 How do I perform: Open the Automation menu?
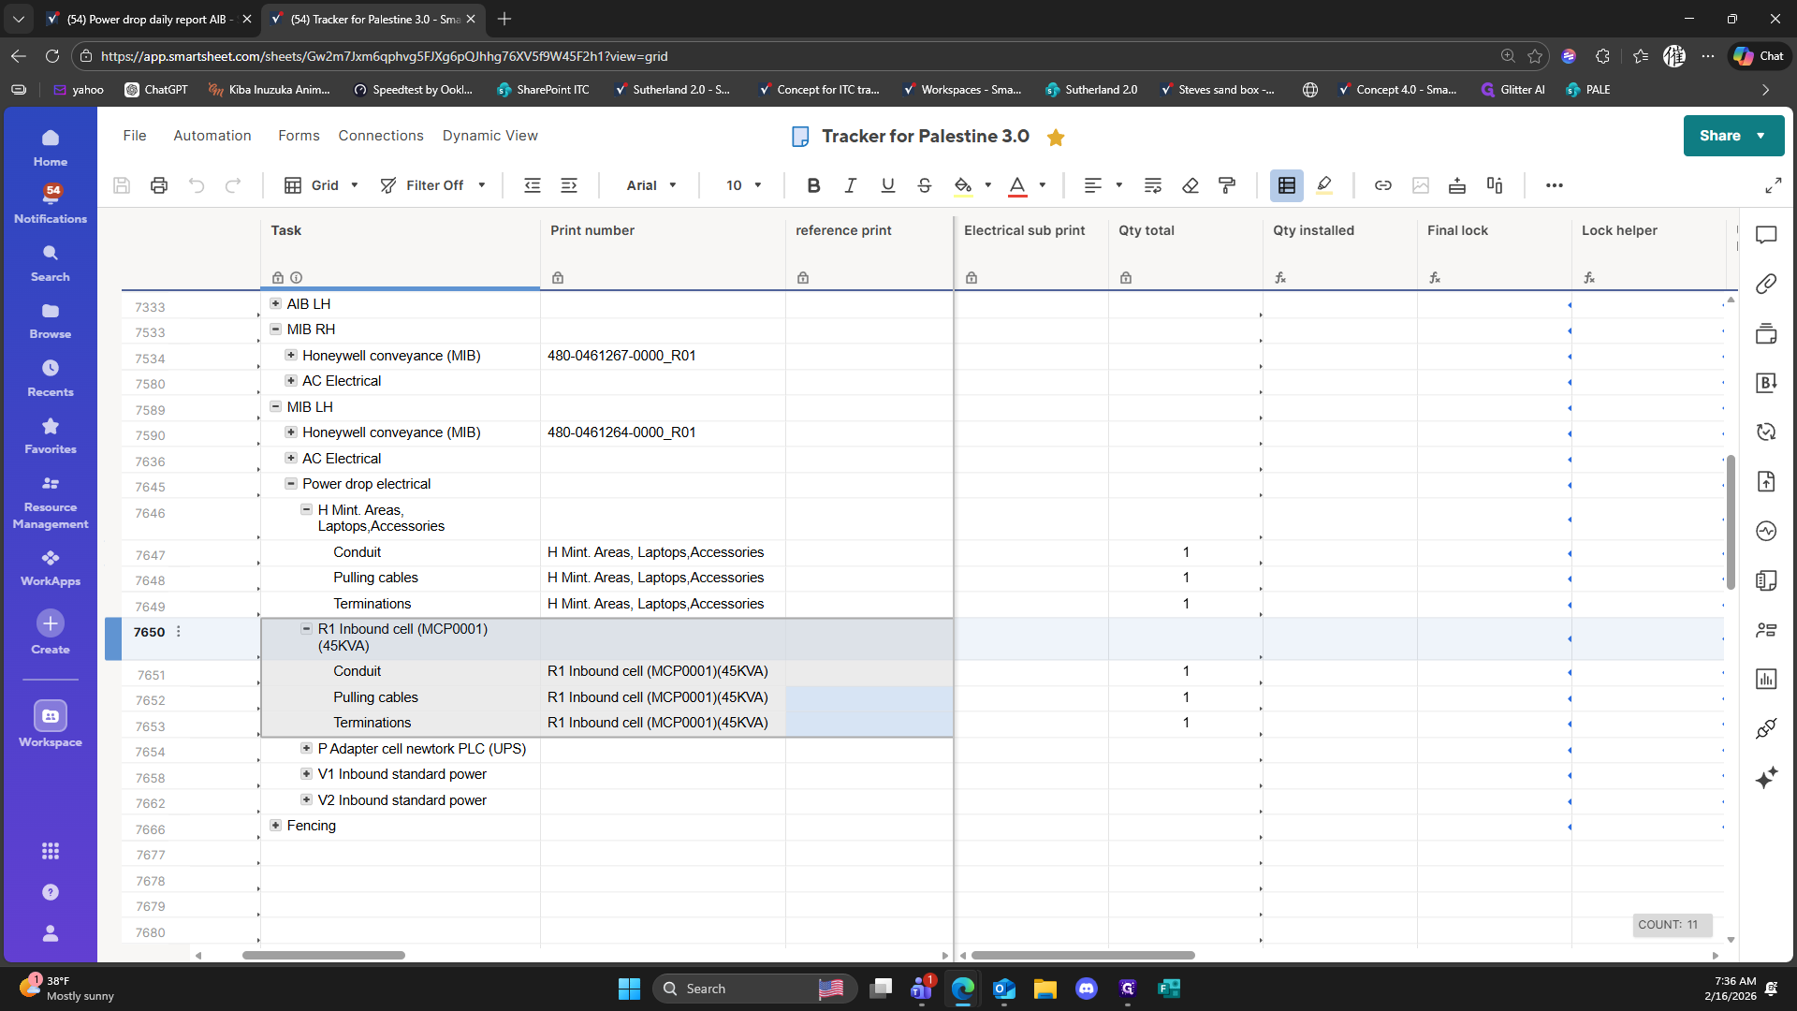pyautogui.click(x=212, y=136)
